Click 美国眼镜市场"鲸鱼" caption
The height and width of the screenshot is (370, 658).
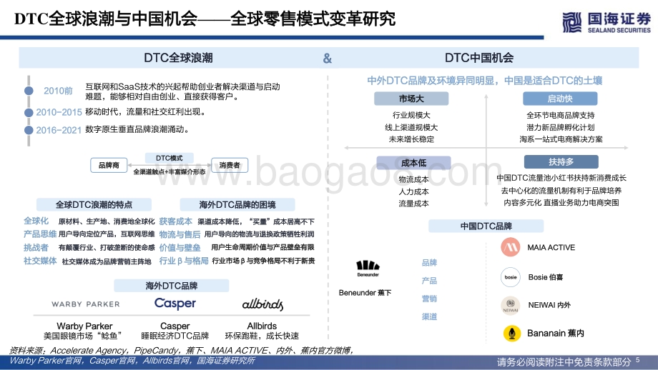click(83, 336)
